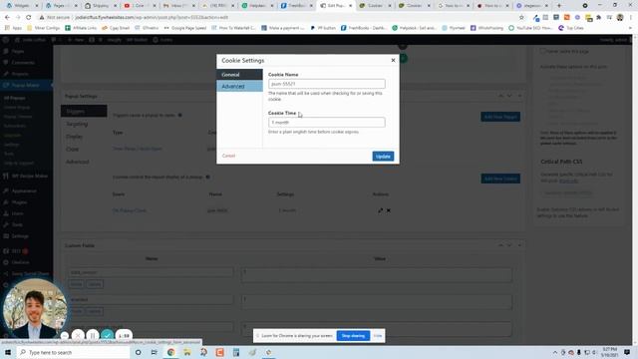Click the Cookie Time input field
This screenshot has height=359, width=638.
[x=326, y=122]
